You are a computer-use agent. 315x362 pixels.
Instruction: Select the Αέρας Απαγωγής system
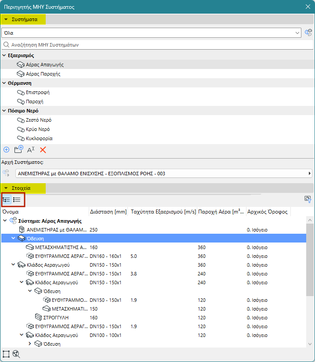(157, 65)
